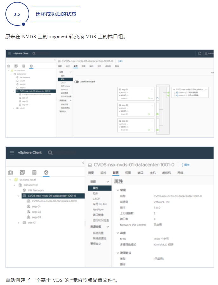Open VMs and Templates icon in topology screenshot
This screenshot has height=285, width=218.
[16, 66]
